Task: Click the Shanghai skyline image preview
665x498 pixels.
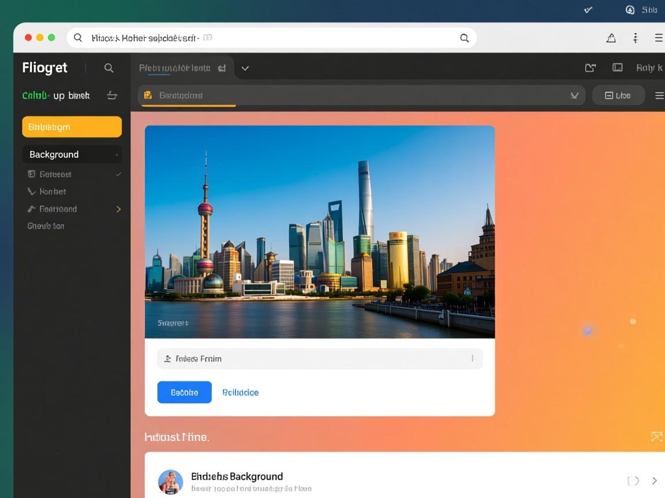Action: [x=319, y=232]
